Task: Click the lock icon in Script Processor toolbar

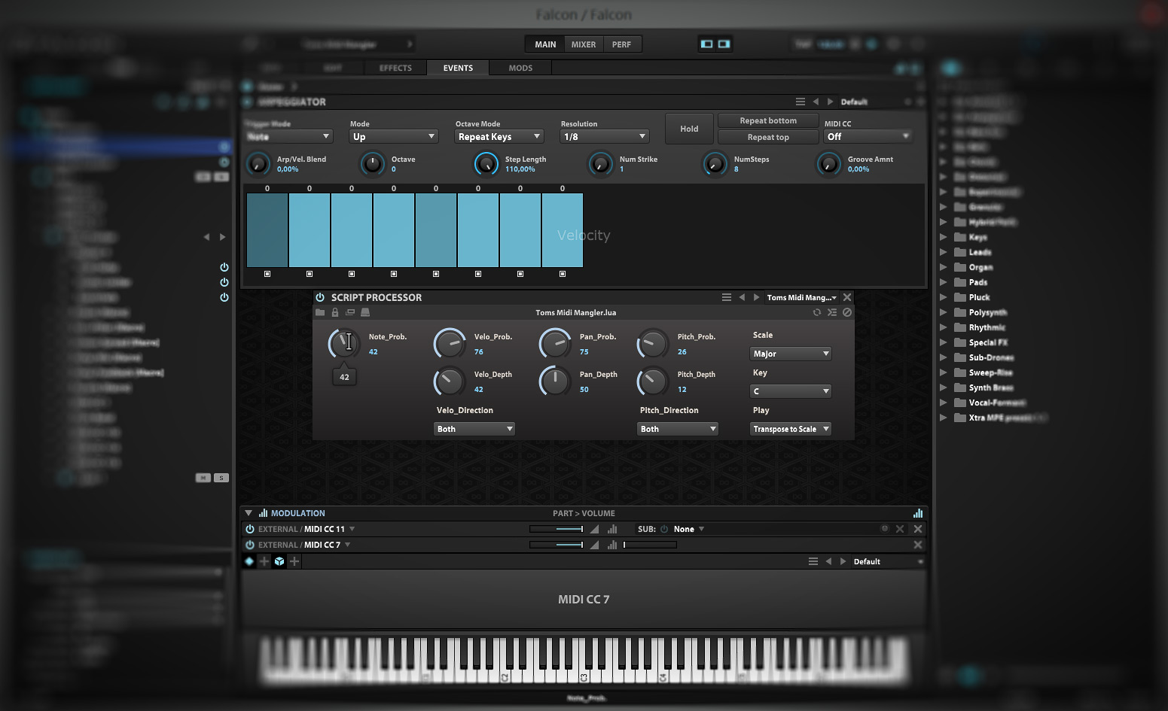Action: pos(335,312)
